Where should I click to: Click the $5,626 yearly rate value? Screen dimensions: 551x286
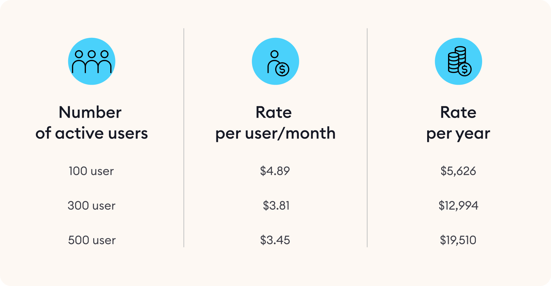[458, 171]
